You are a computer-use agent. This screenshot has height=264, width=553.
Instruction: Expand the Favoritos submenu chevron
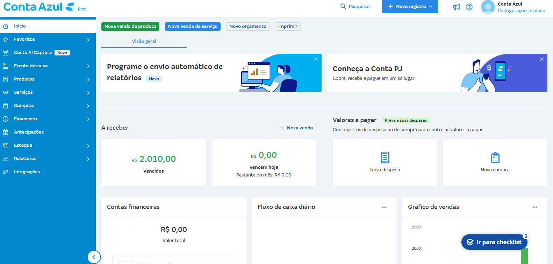[88, 40]
